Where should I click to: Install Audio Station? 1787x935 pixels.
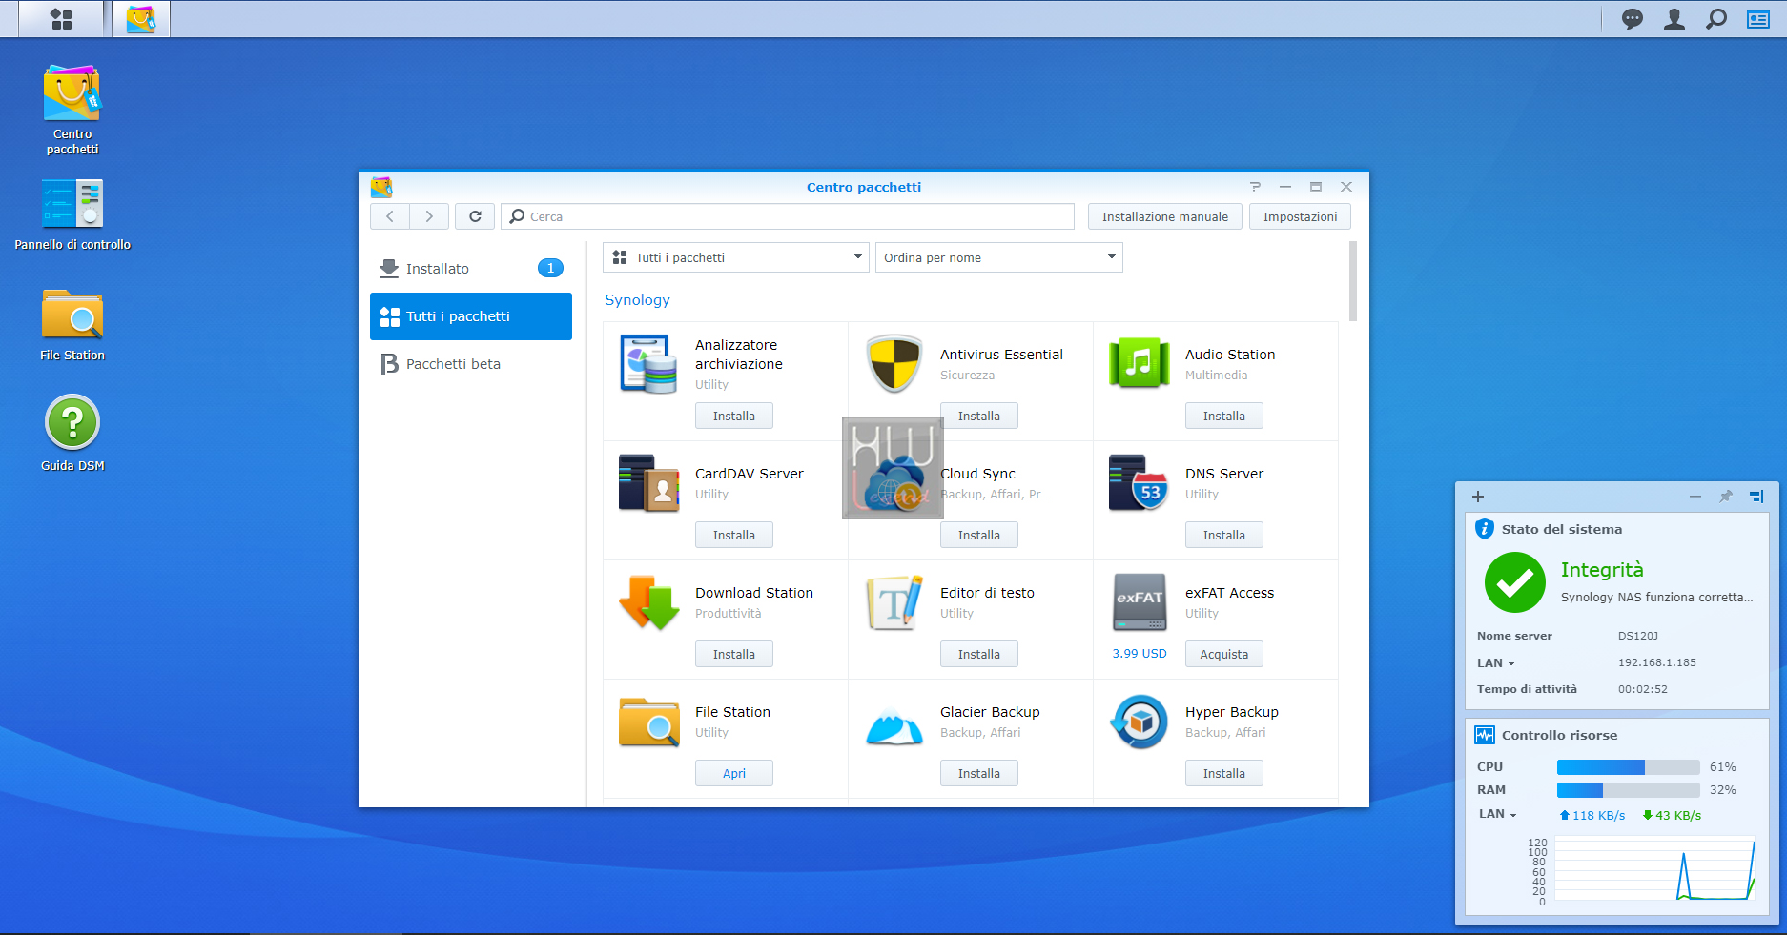pos(1224,417)
